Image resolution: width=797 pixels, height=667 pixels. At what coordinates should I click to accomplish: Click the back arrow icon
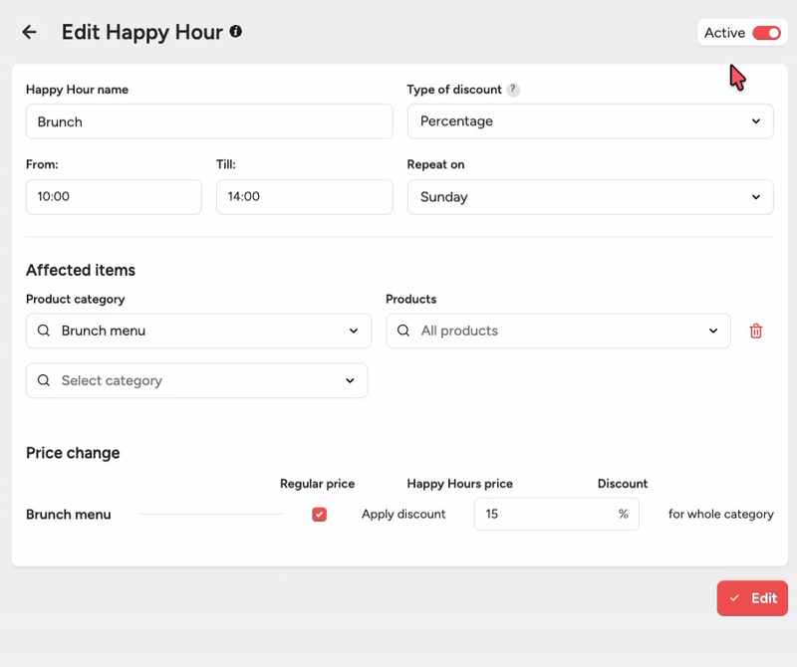pyautogui.click(x=30, y=32)
